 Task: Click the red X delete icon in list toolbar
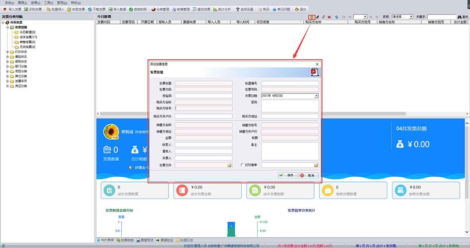pyautogui.click(x=330, y=17)
